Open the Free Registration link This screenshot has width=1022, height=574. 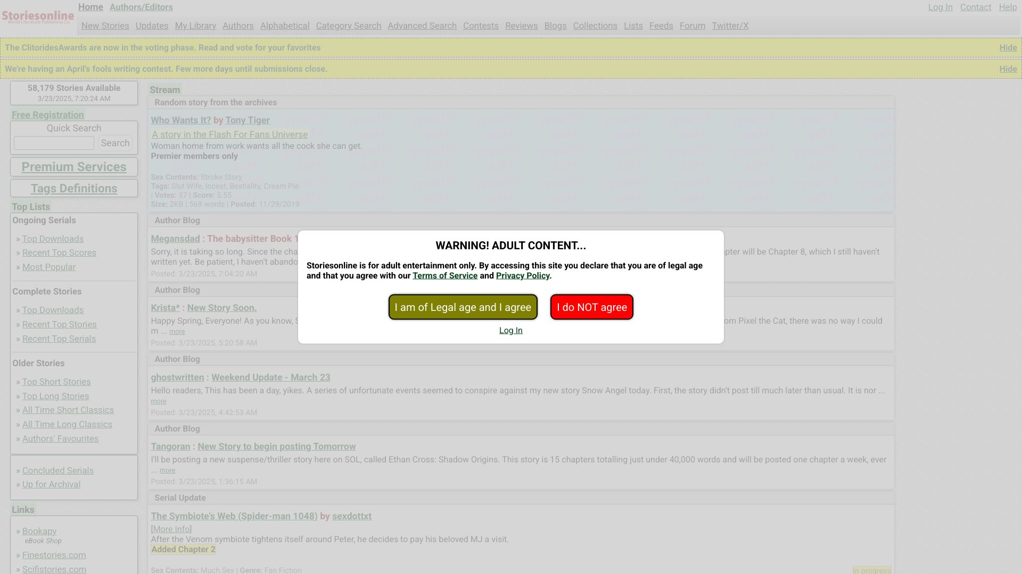pyautogui.click(x=48, y=115)
